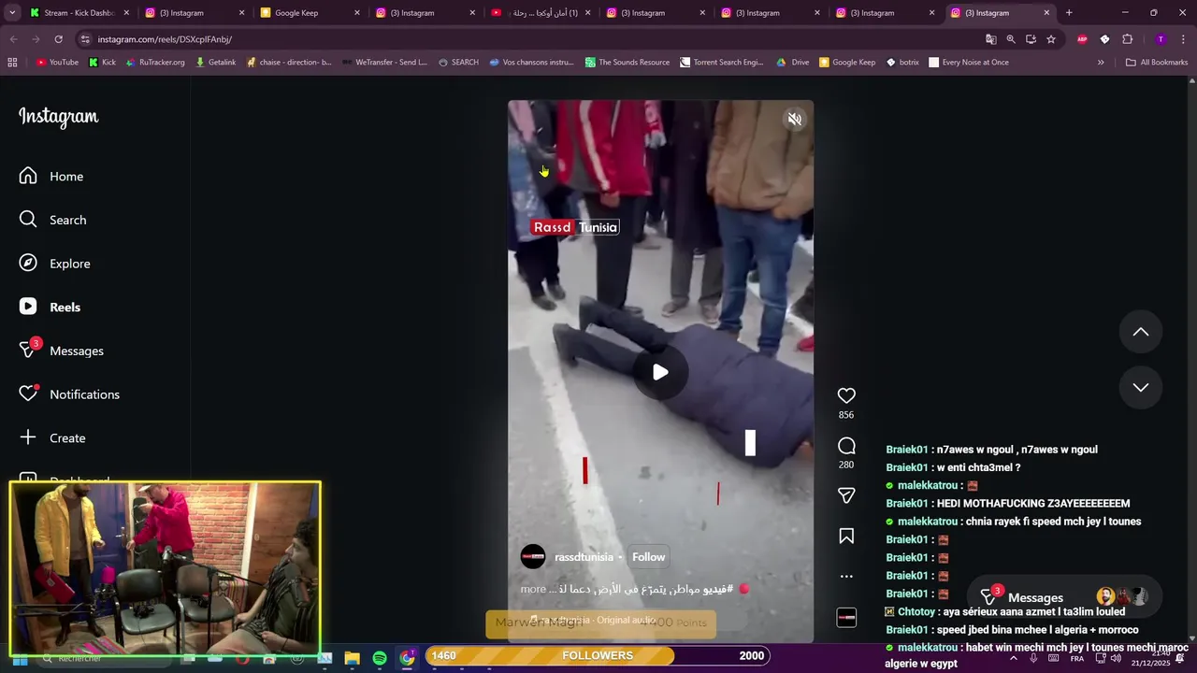Image resolution: width=1197 pixels, height=673 pixels.
Task: Open the volume control in the system tray
Action: pos(1116,659)
